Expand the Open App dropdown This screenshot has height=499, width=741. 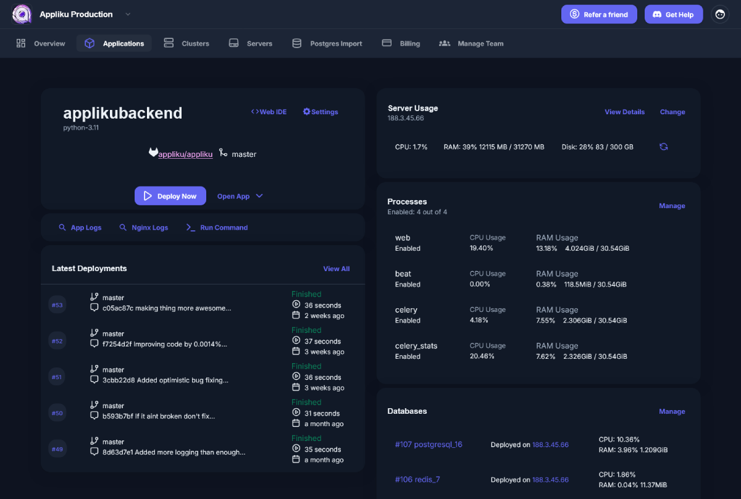tap(240, 196)
